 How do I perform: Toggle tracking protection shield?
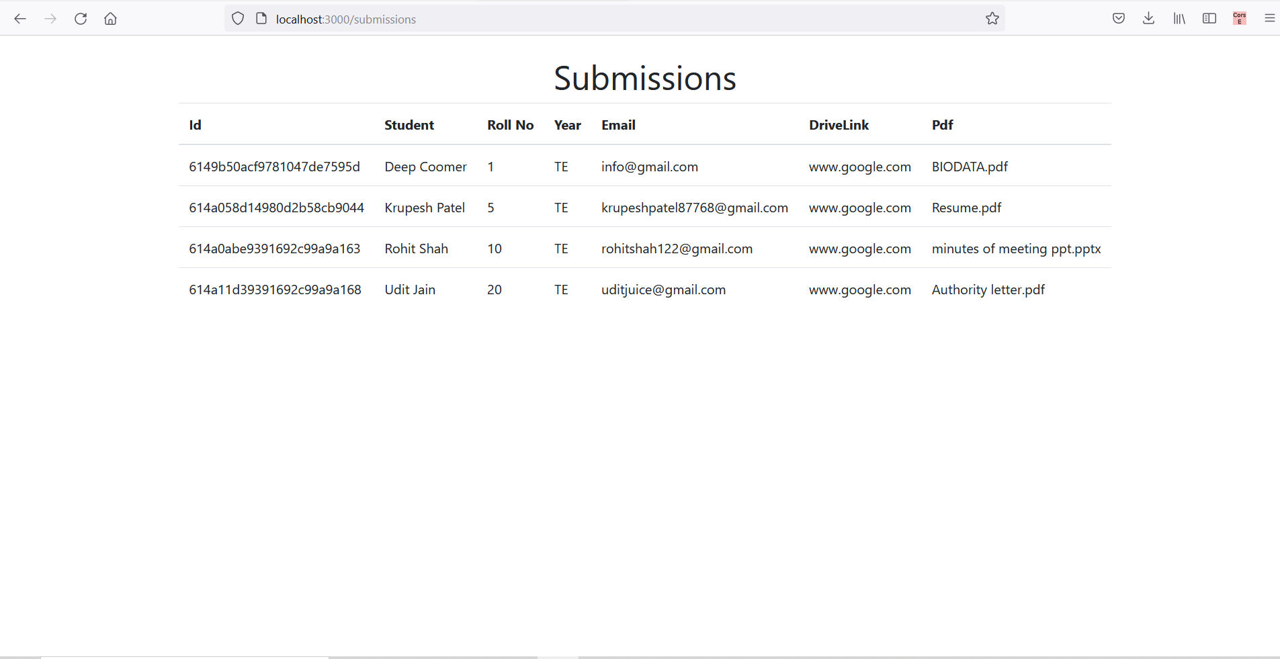click(x=237, y=18)
